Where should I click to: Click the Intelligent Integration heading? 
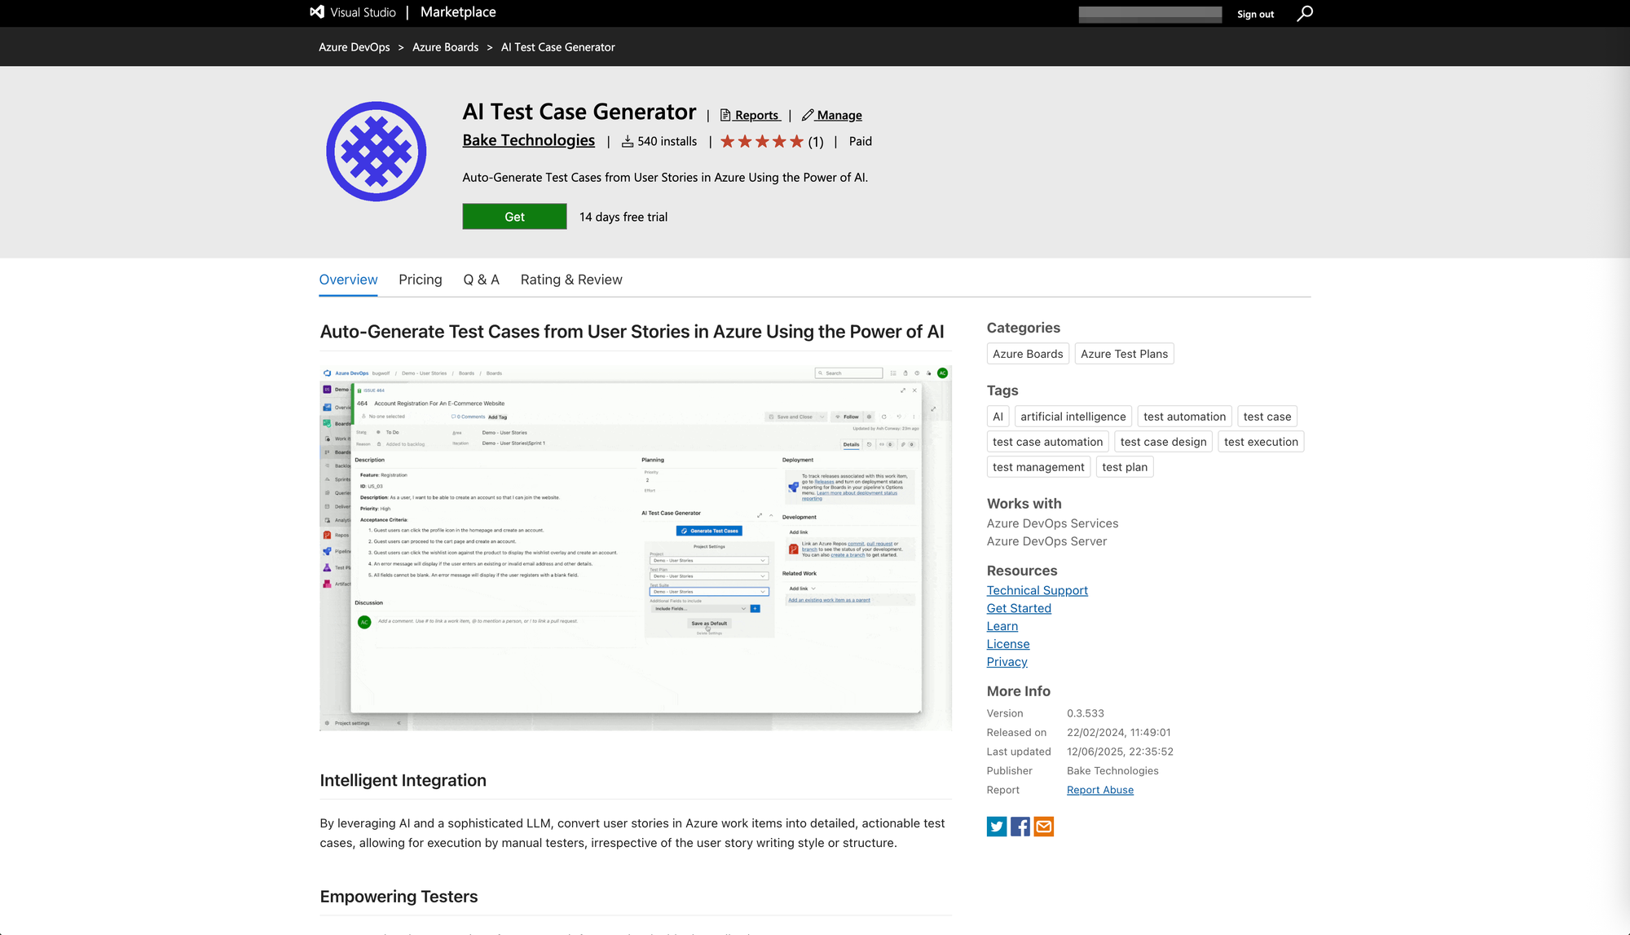point(403,780)
